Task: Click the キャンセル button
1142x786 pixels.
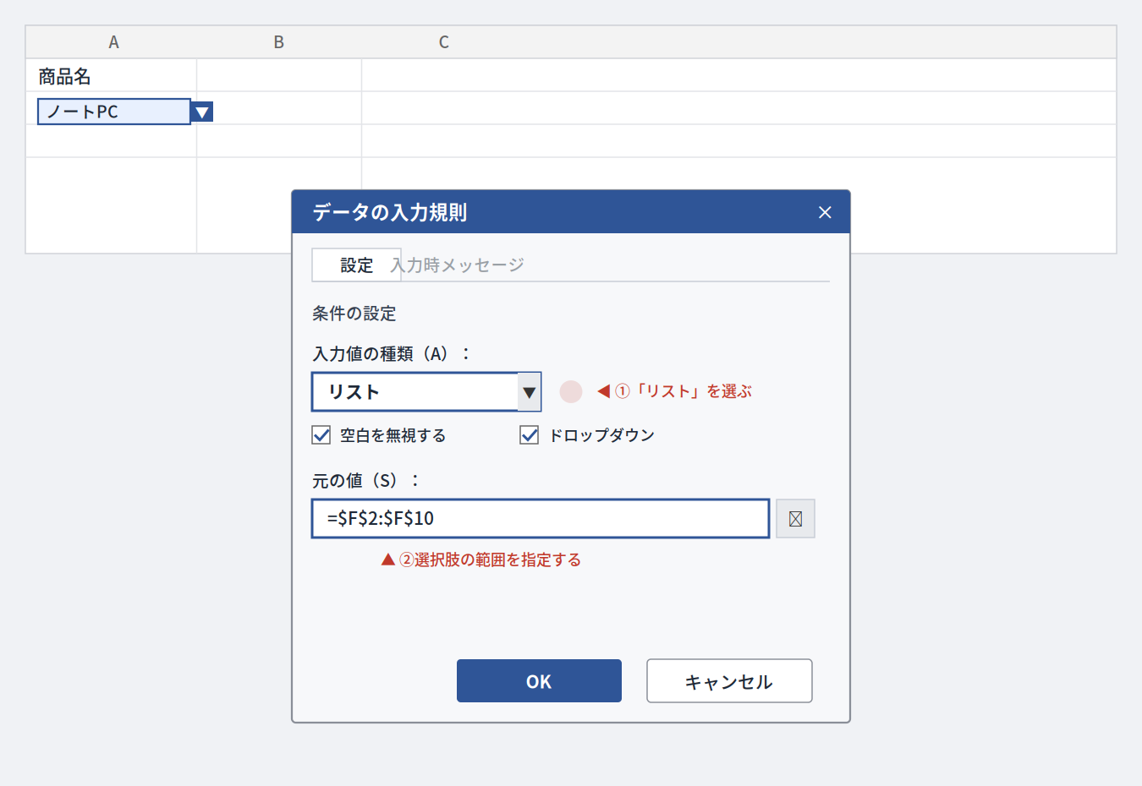Action: [729, 681]
